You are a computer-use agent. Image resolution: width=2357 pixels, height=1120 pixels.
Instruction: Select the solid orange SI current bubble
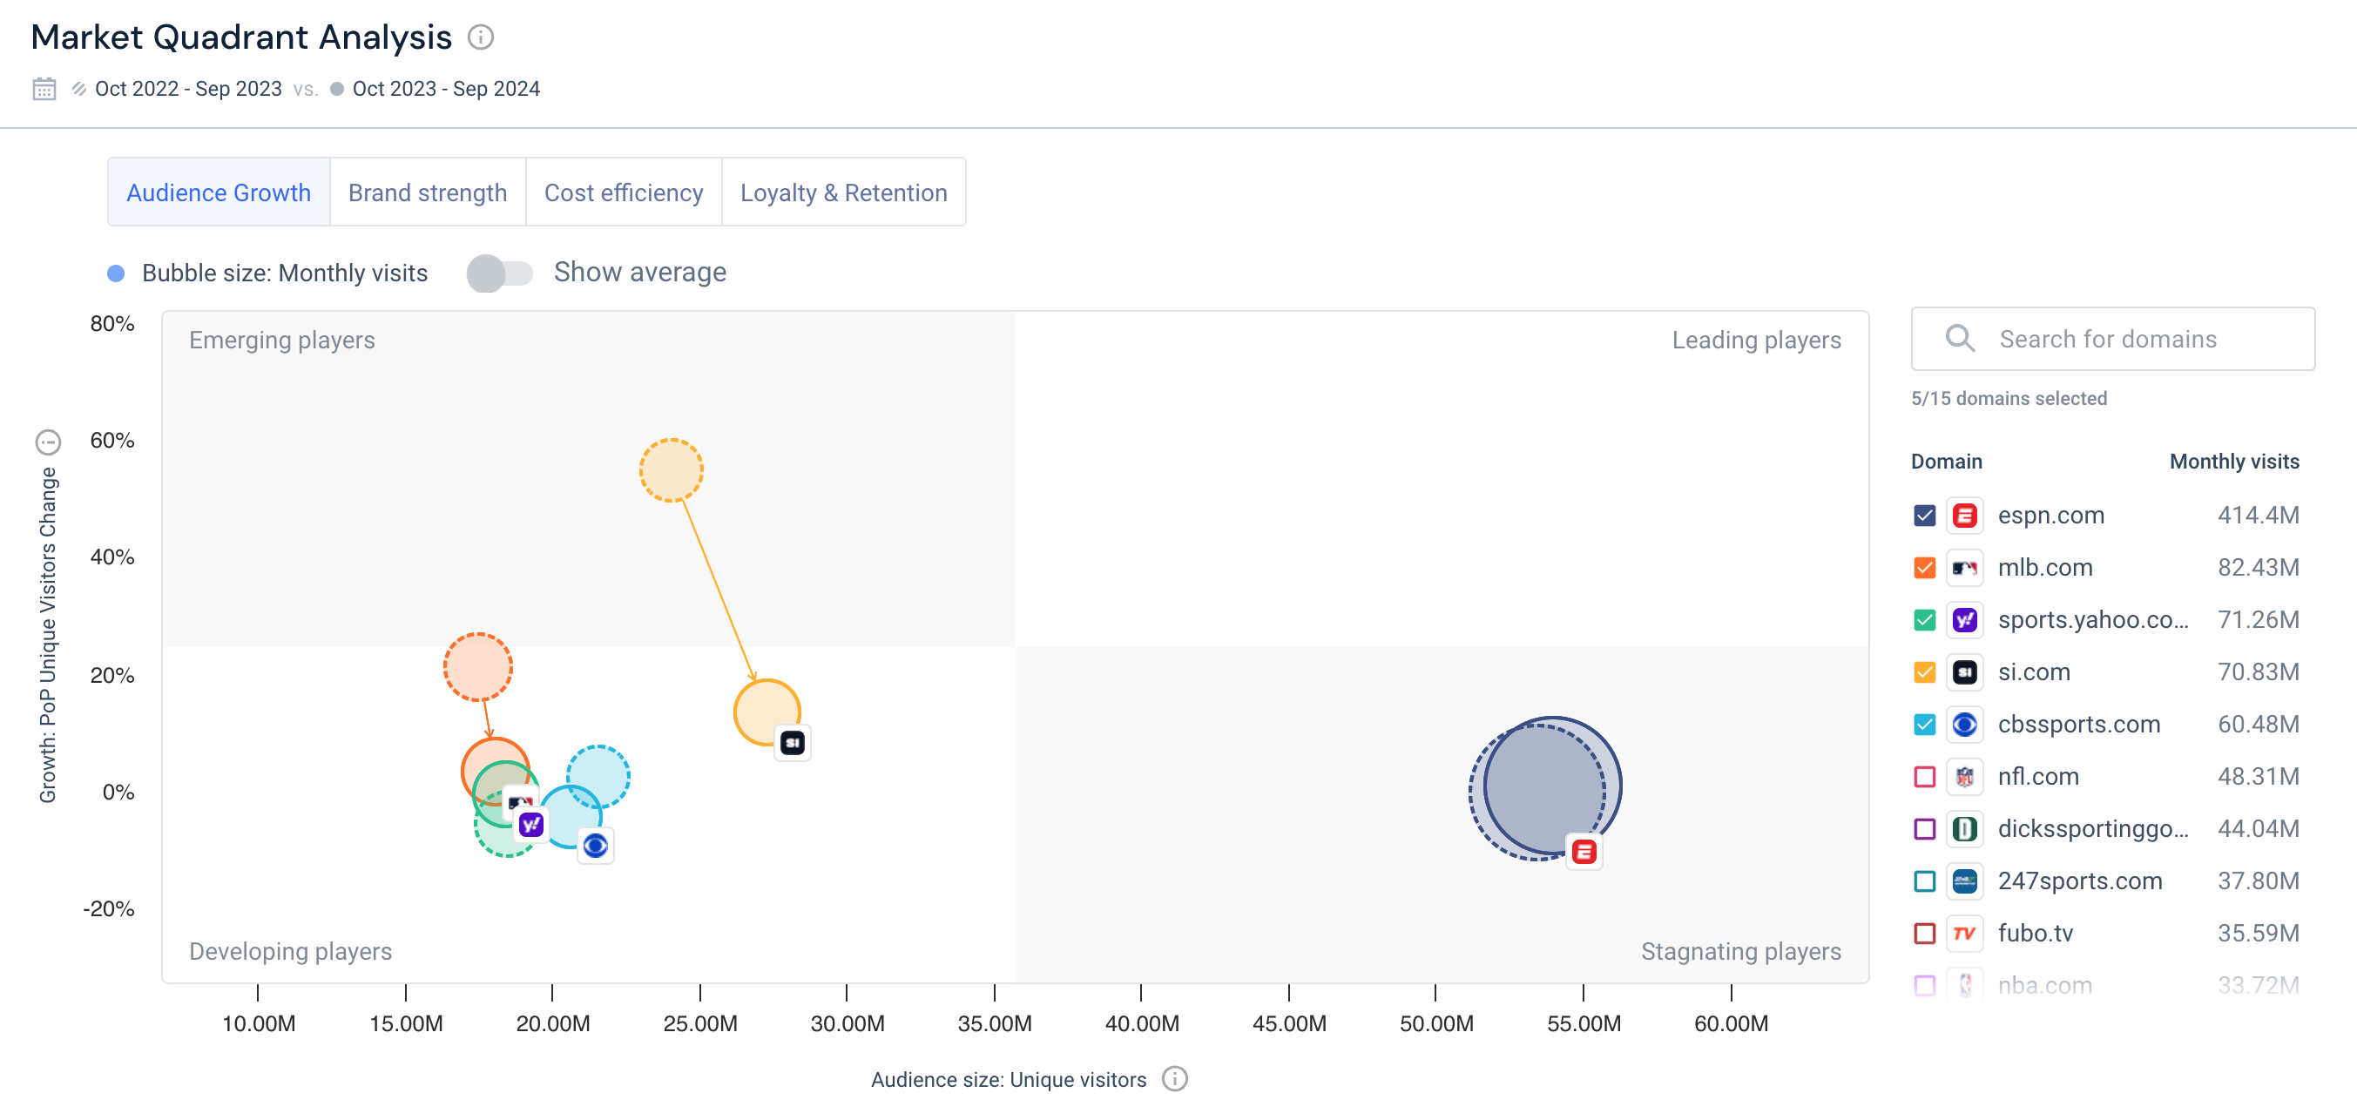click(x=767, y=711)
